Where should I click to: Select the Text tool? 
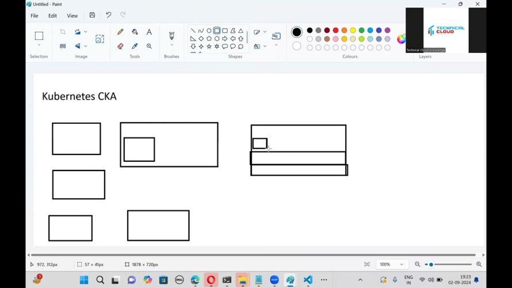[149, 32]
